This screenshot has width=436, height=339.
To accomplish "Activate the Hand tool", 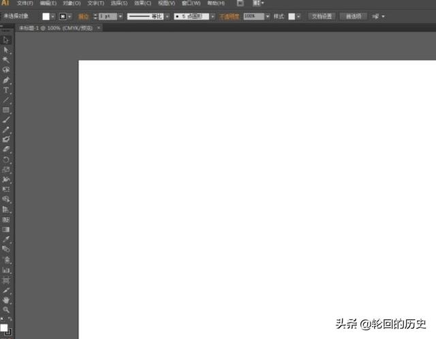I will pyautogui.click(x=6, y=300).
